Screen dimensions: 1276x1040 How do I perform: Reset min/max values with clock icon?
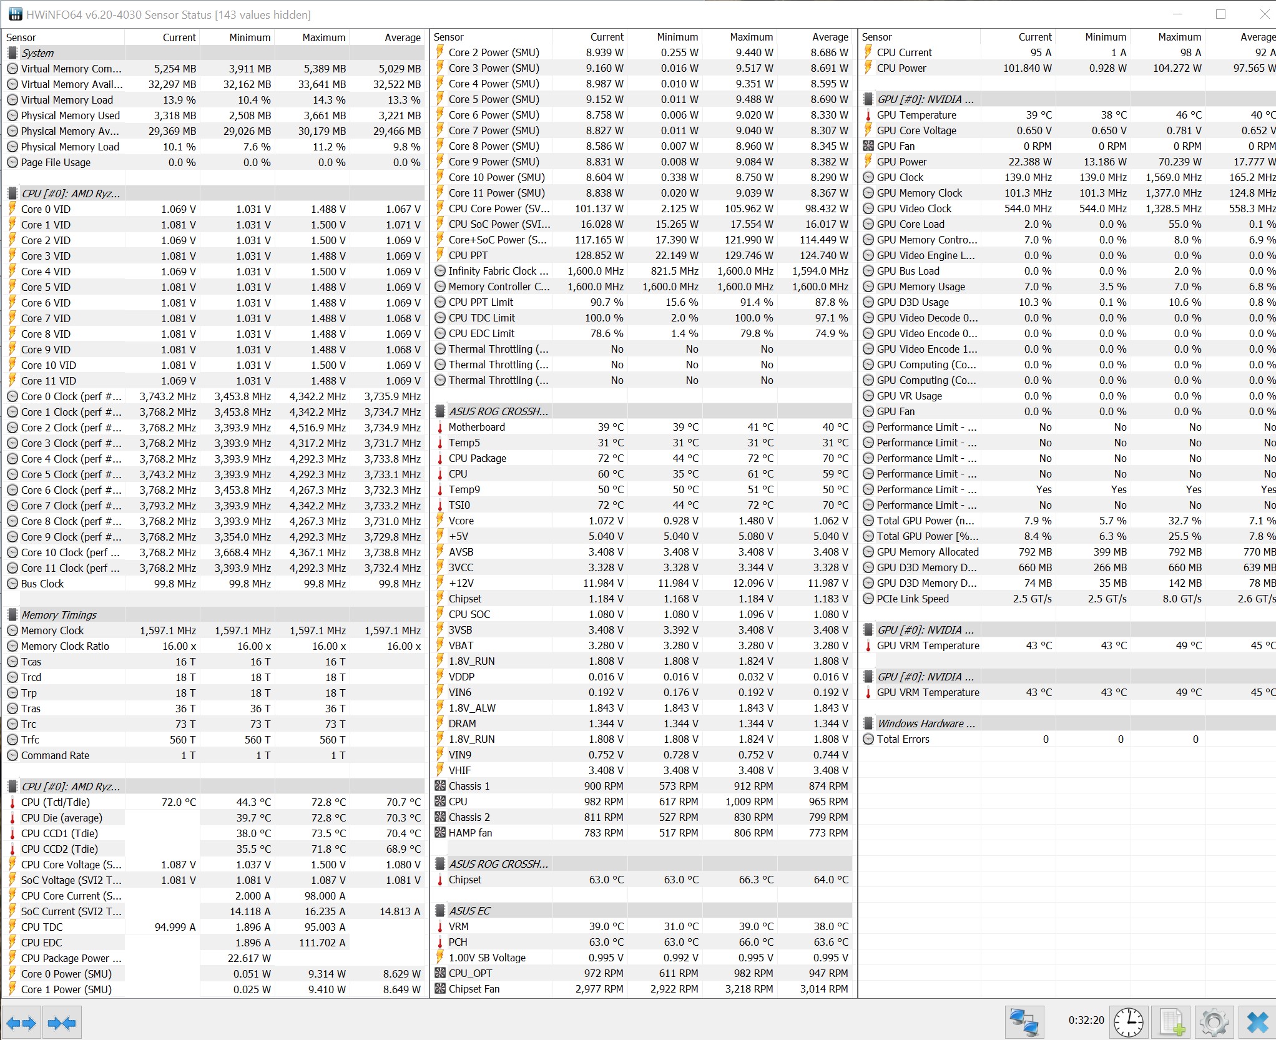tap(1128, 1023)
